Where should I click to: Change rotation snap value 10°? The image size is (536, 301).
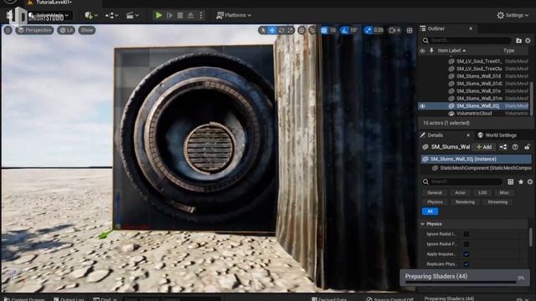353,30
